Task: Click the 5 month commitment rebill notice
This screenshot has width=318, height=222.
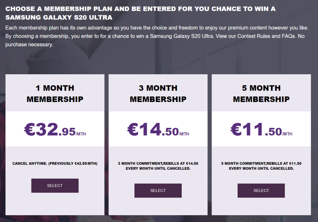Action: point(261,166)
